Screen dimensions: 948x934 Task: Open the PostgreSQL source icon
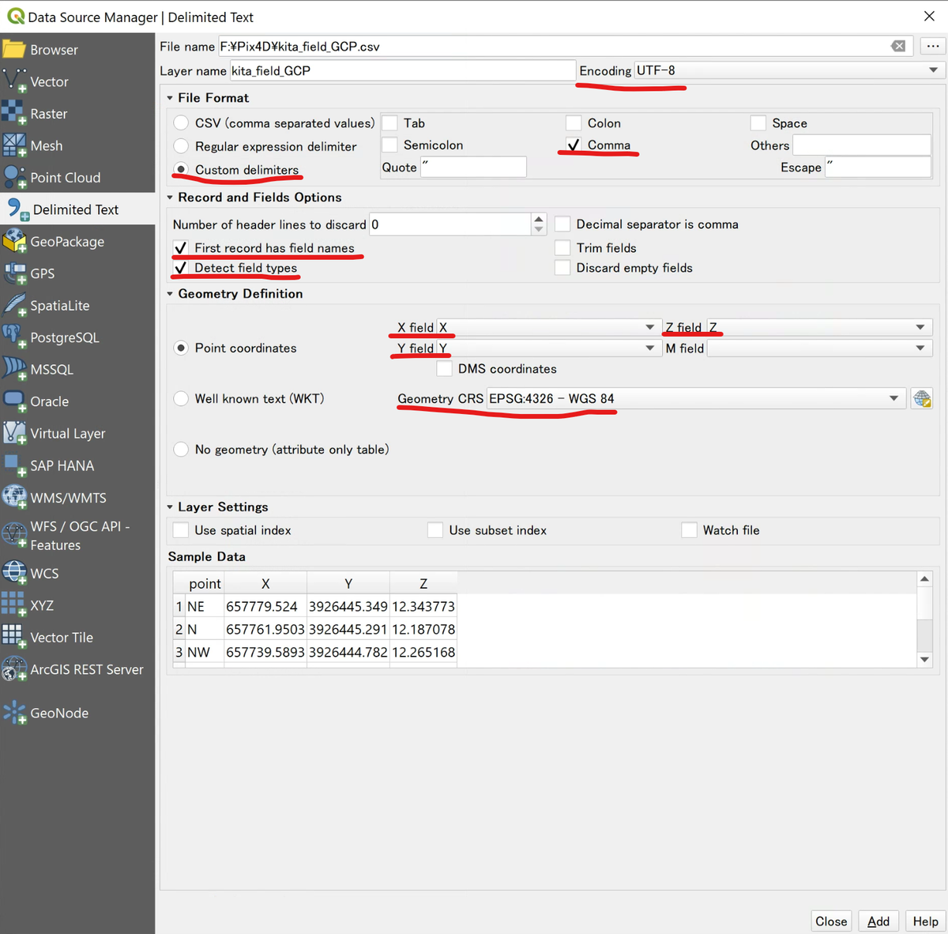point(14,337)
